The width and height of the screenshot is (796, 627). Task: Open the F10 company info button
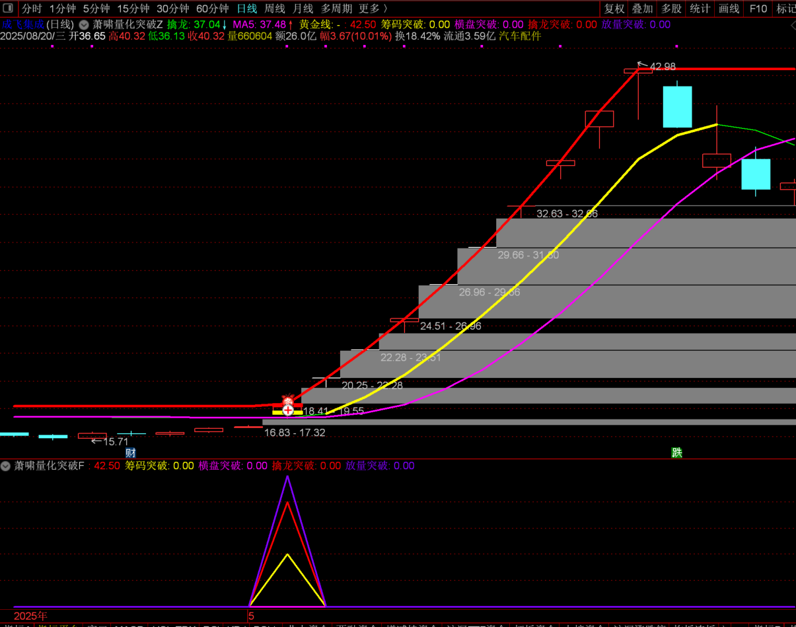758,9
